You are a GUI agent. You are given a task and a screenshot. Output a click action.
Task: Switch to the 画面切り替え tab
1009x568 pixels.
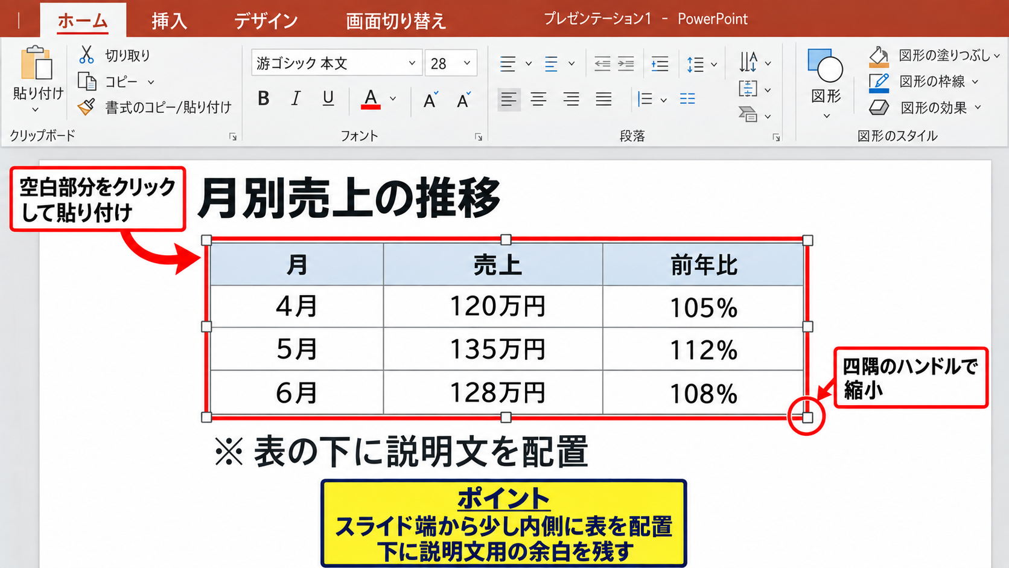click(x=396, y=21)
